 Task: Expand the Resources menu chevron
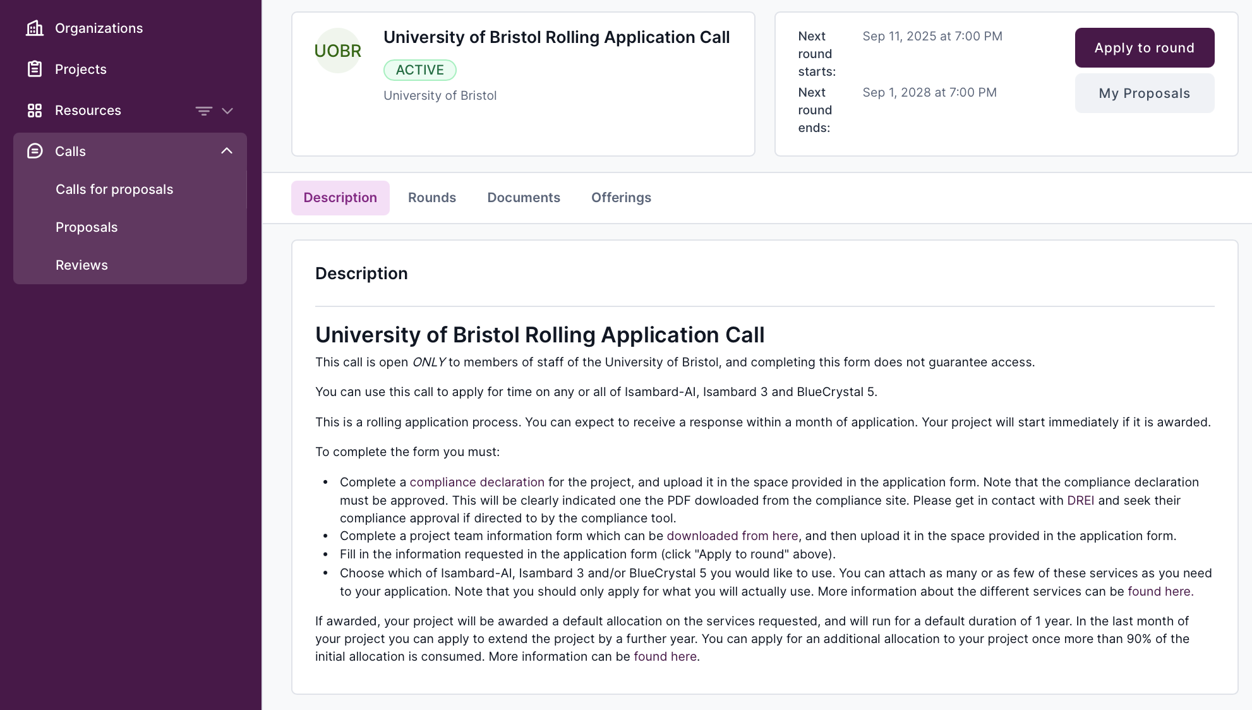pos(227,111)
